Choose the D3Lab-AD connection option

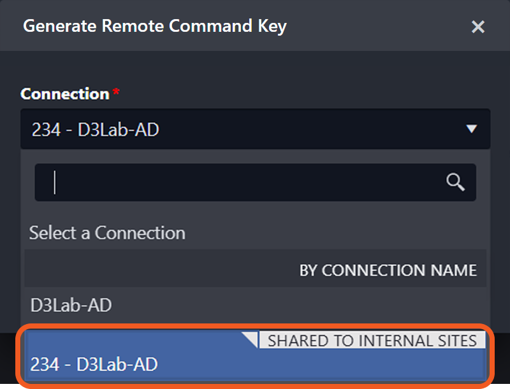pos(71,306)
